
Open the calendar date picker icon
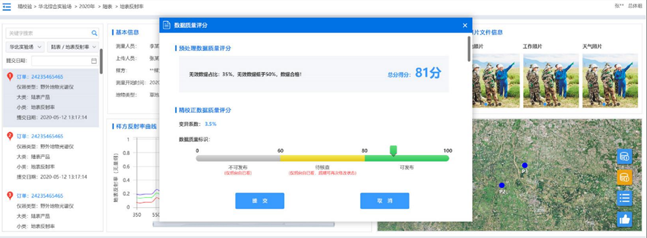tap(94, 61)
